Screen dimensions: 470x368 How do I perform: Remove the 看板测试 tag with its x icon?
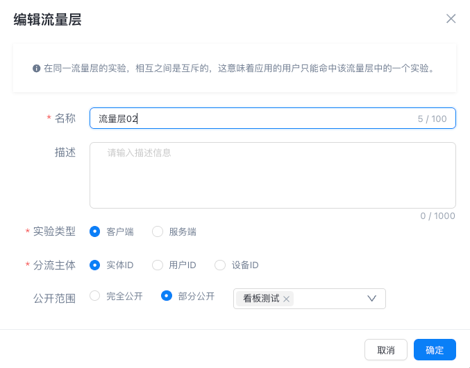coord(286,299)
